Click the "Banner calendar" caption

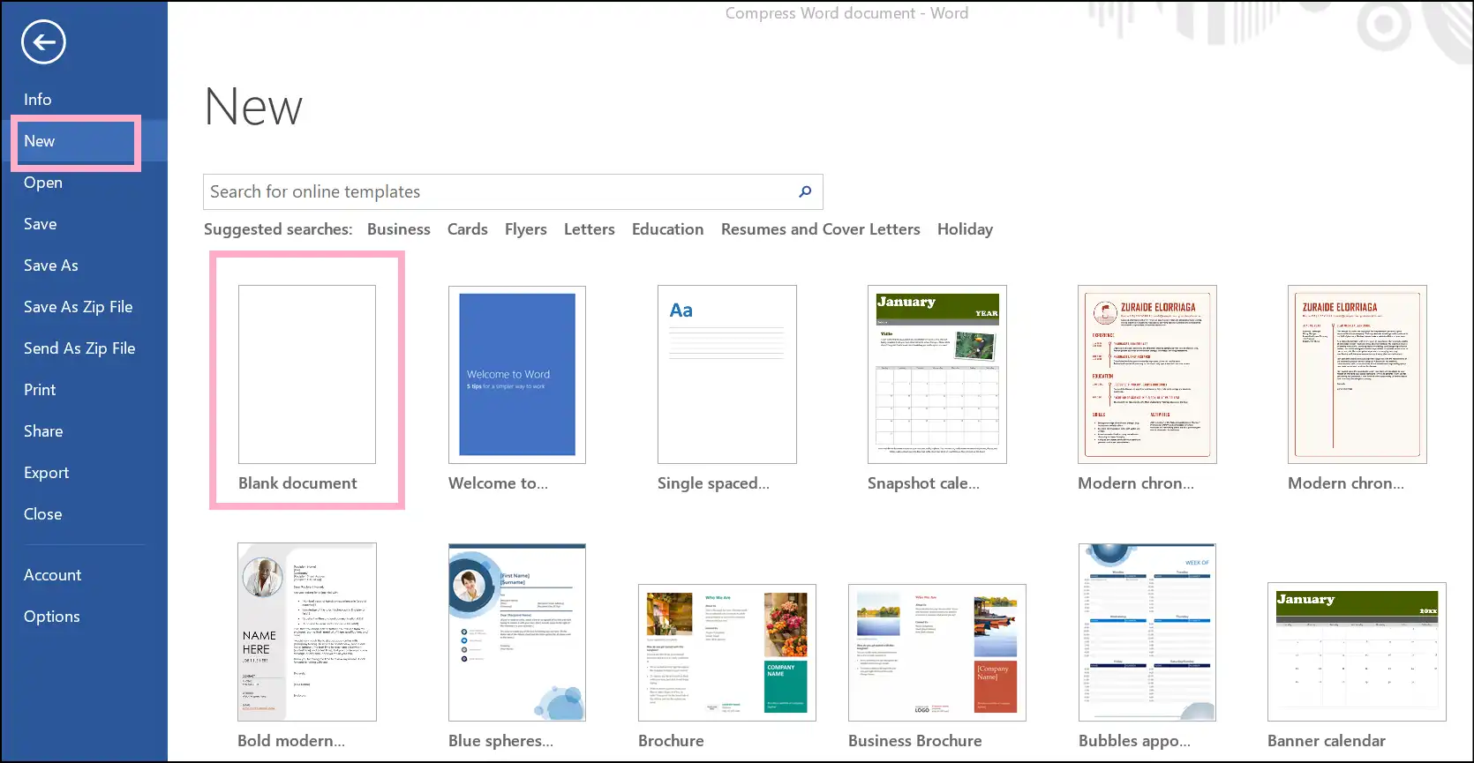pyautogui.click(x=1327, y=741)
